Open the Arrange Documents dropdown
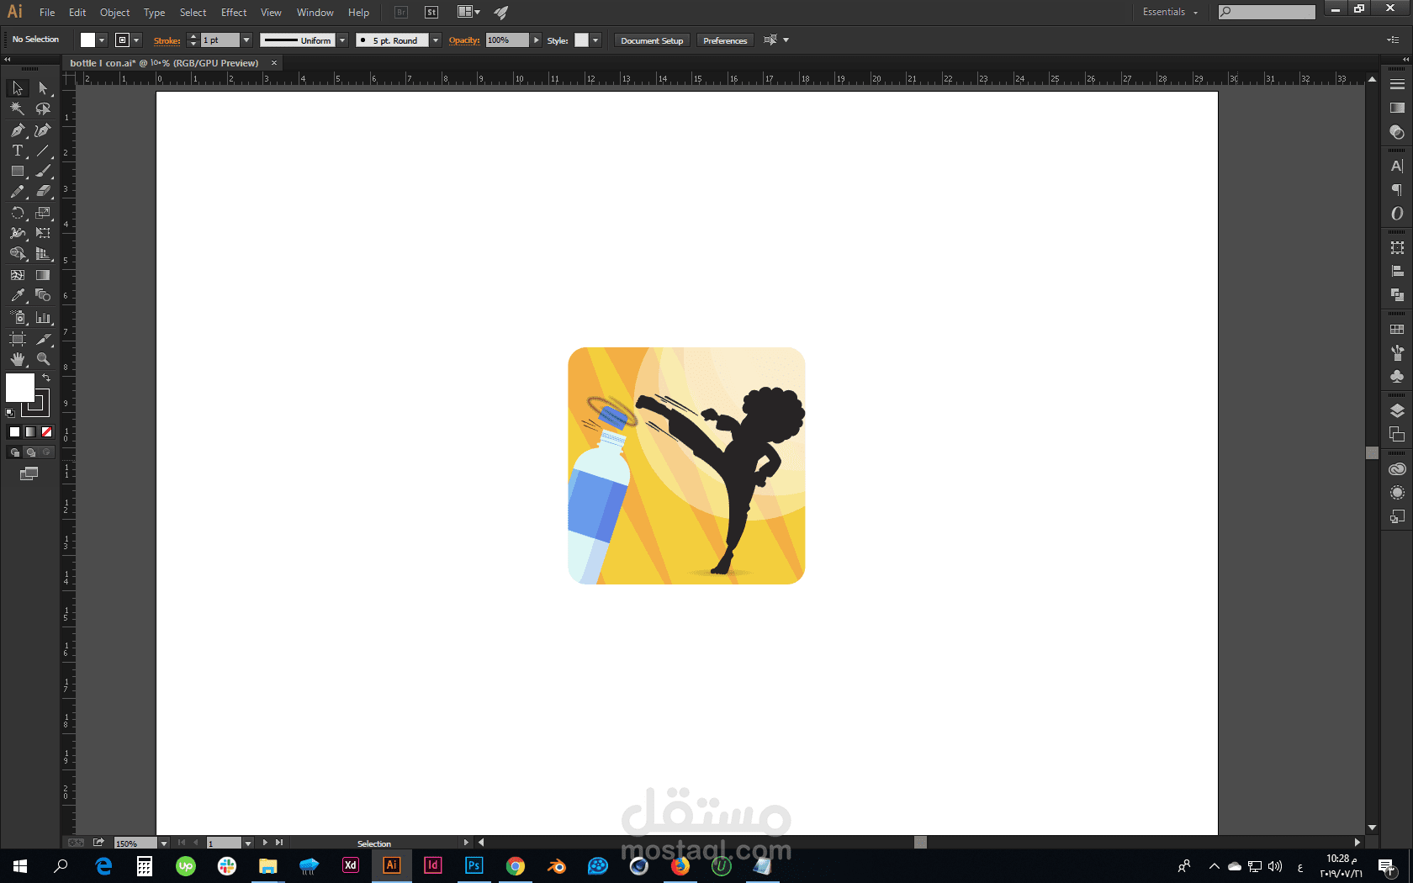The width and height of the screenshot is (1413, 883). [468, 12]
